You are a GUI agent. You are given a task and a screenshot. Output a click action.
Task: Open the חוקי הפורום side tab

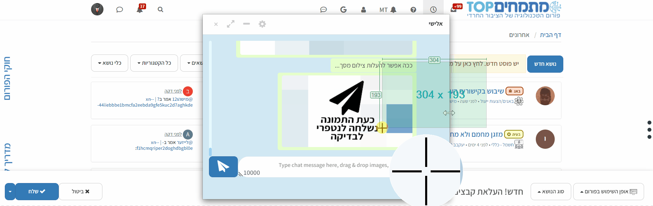(7, 78)
